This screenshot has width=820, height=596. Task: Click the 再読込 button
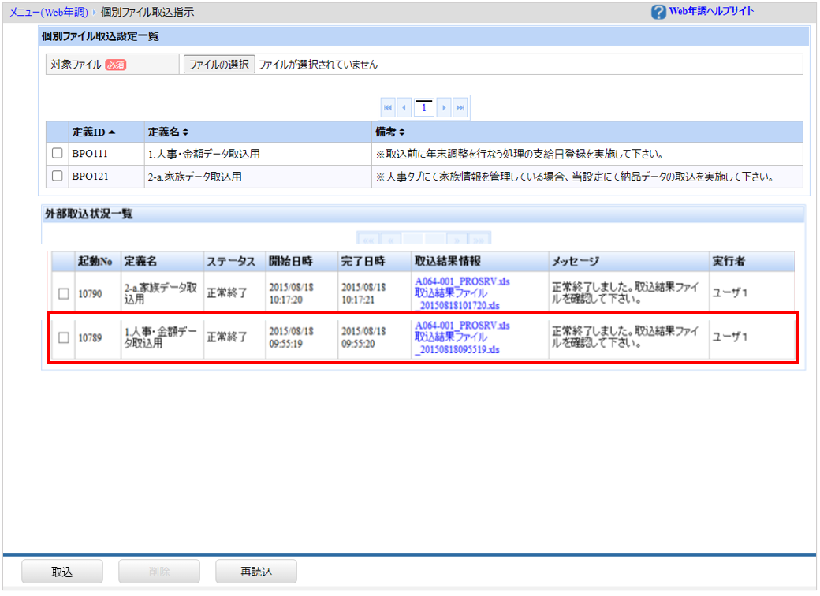click(256, 572)
